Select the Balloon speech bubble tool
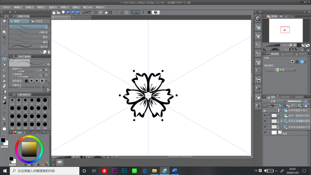Viewport: 311px width, 175px height. click(4, 129)
